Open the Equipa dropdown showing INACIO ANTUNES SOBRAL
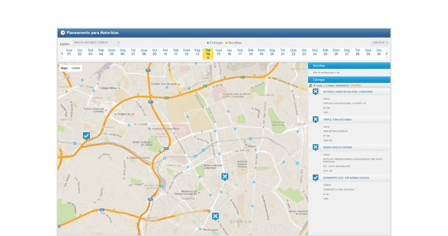Screen dimensions: 448x236 [x=97, y=43]
